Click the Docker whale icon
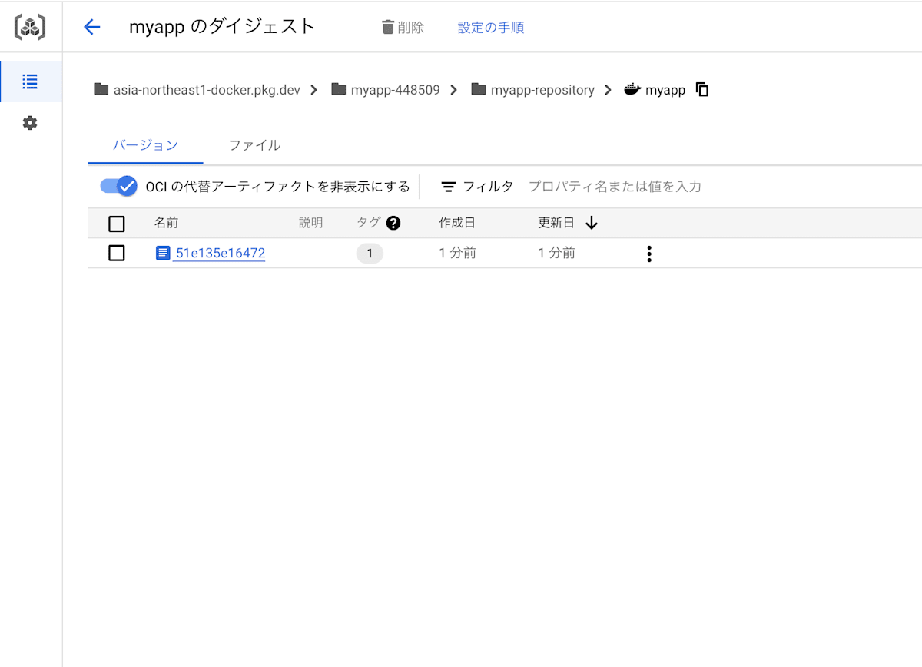The width and height of the screenshot is (922, 667). click(632, 89)
